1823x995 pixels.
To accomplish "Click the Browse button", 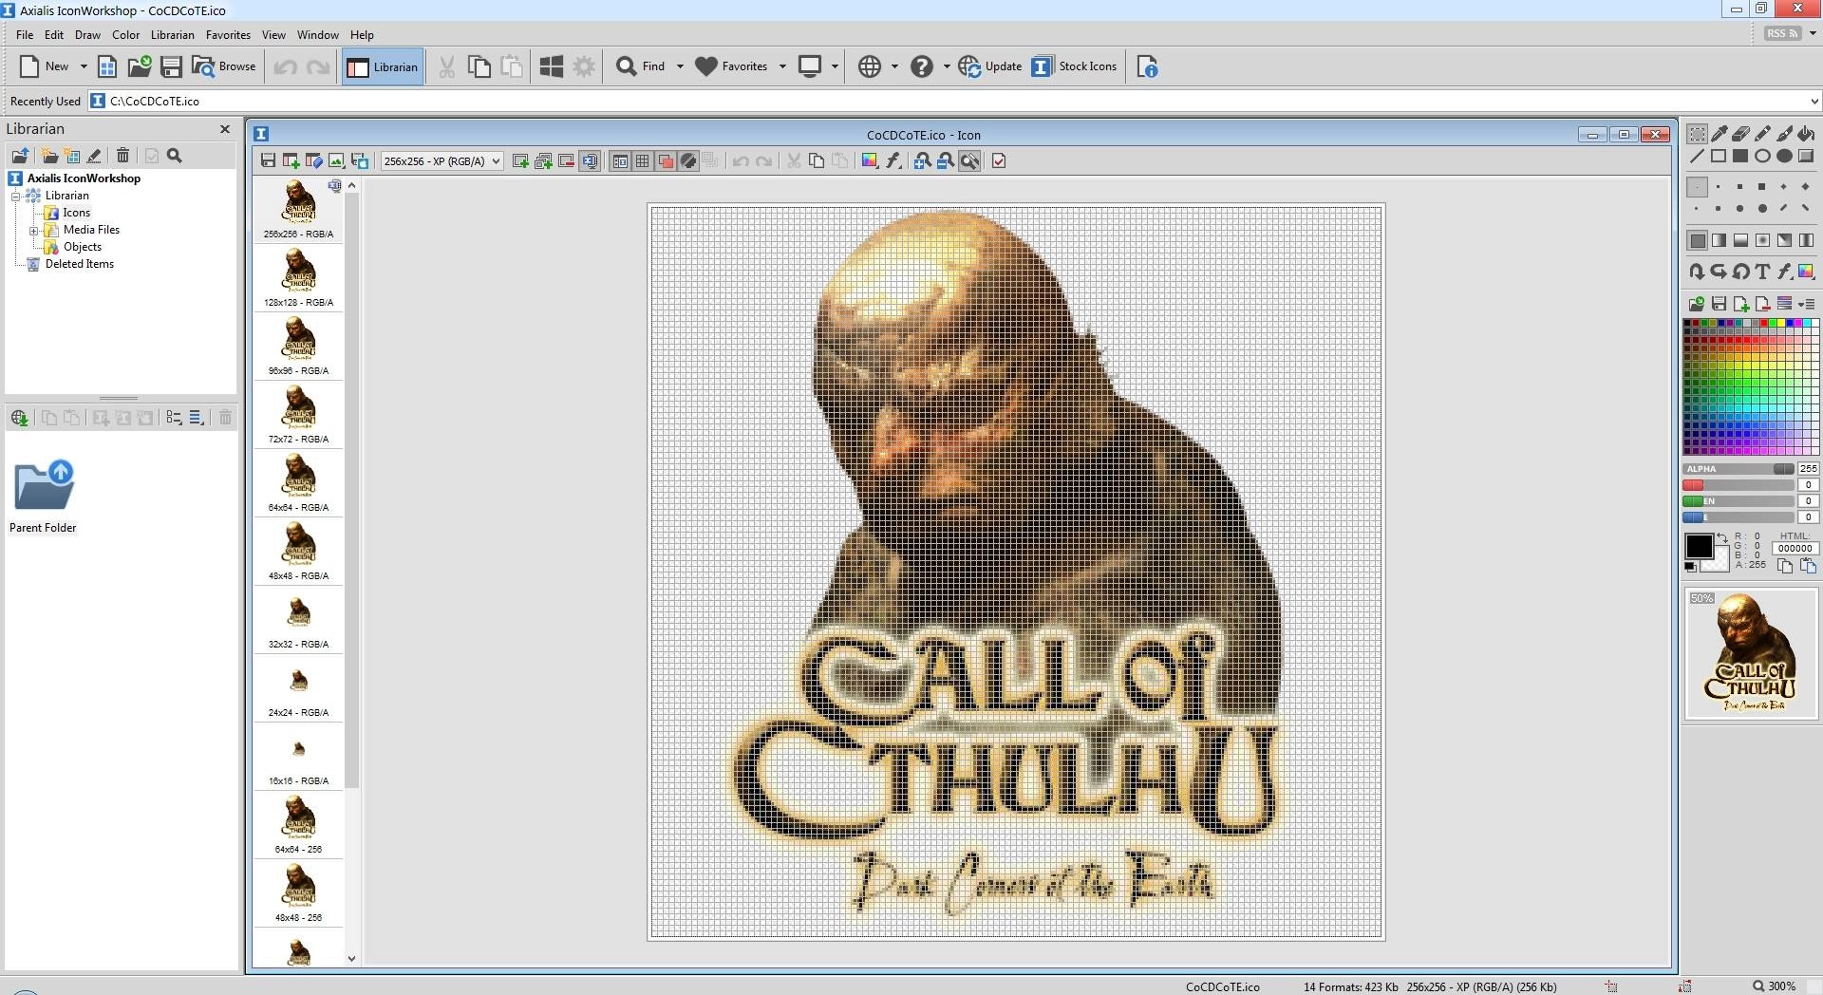I will coord(224,66).
